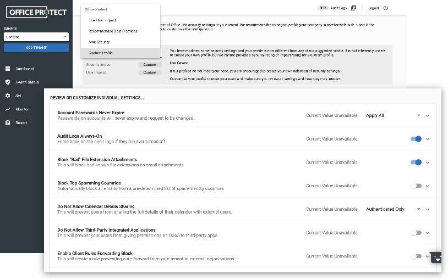Open Audit Logs via the log icon

(x=354, y=8)
